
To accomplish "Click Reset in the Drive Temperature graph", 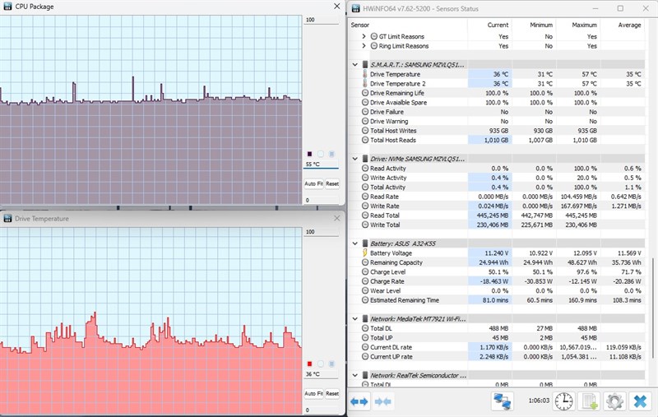I will (x=332, y=393).
